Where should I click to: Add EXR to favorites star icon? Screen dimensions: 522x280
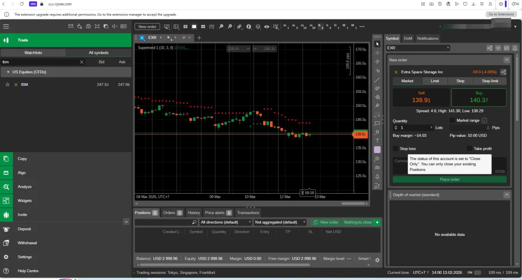(498, 48)
